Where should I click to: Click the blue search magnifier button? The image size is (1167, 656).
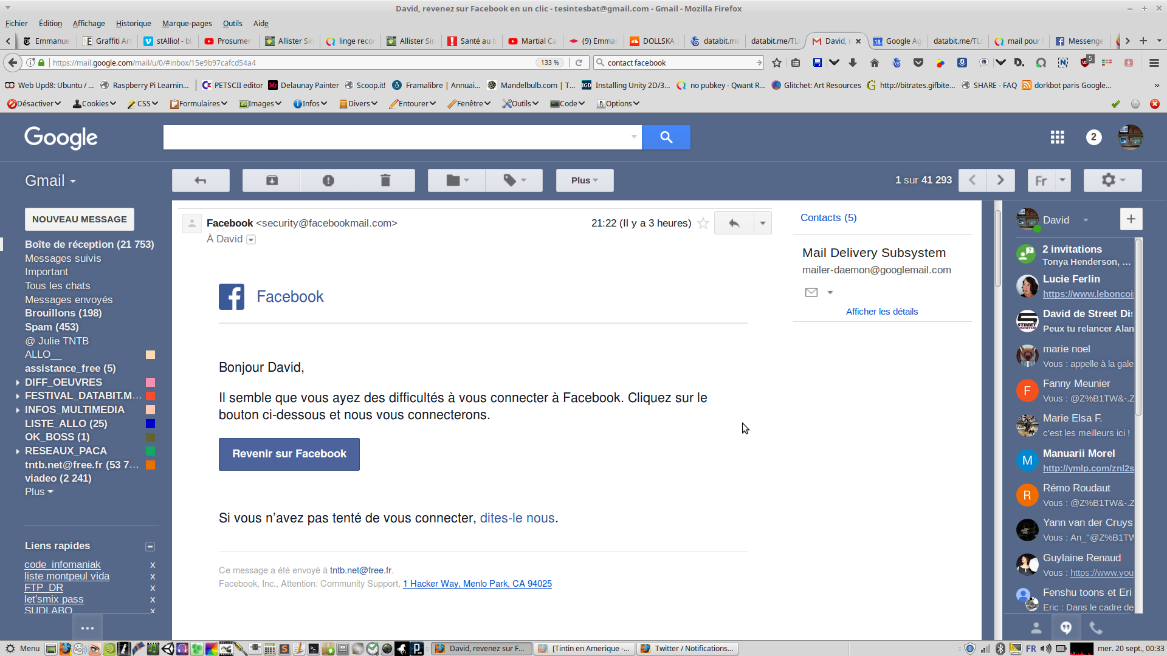pyautogui.click(x=666, y=137)
